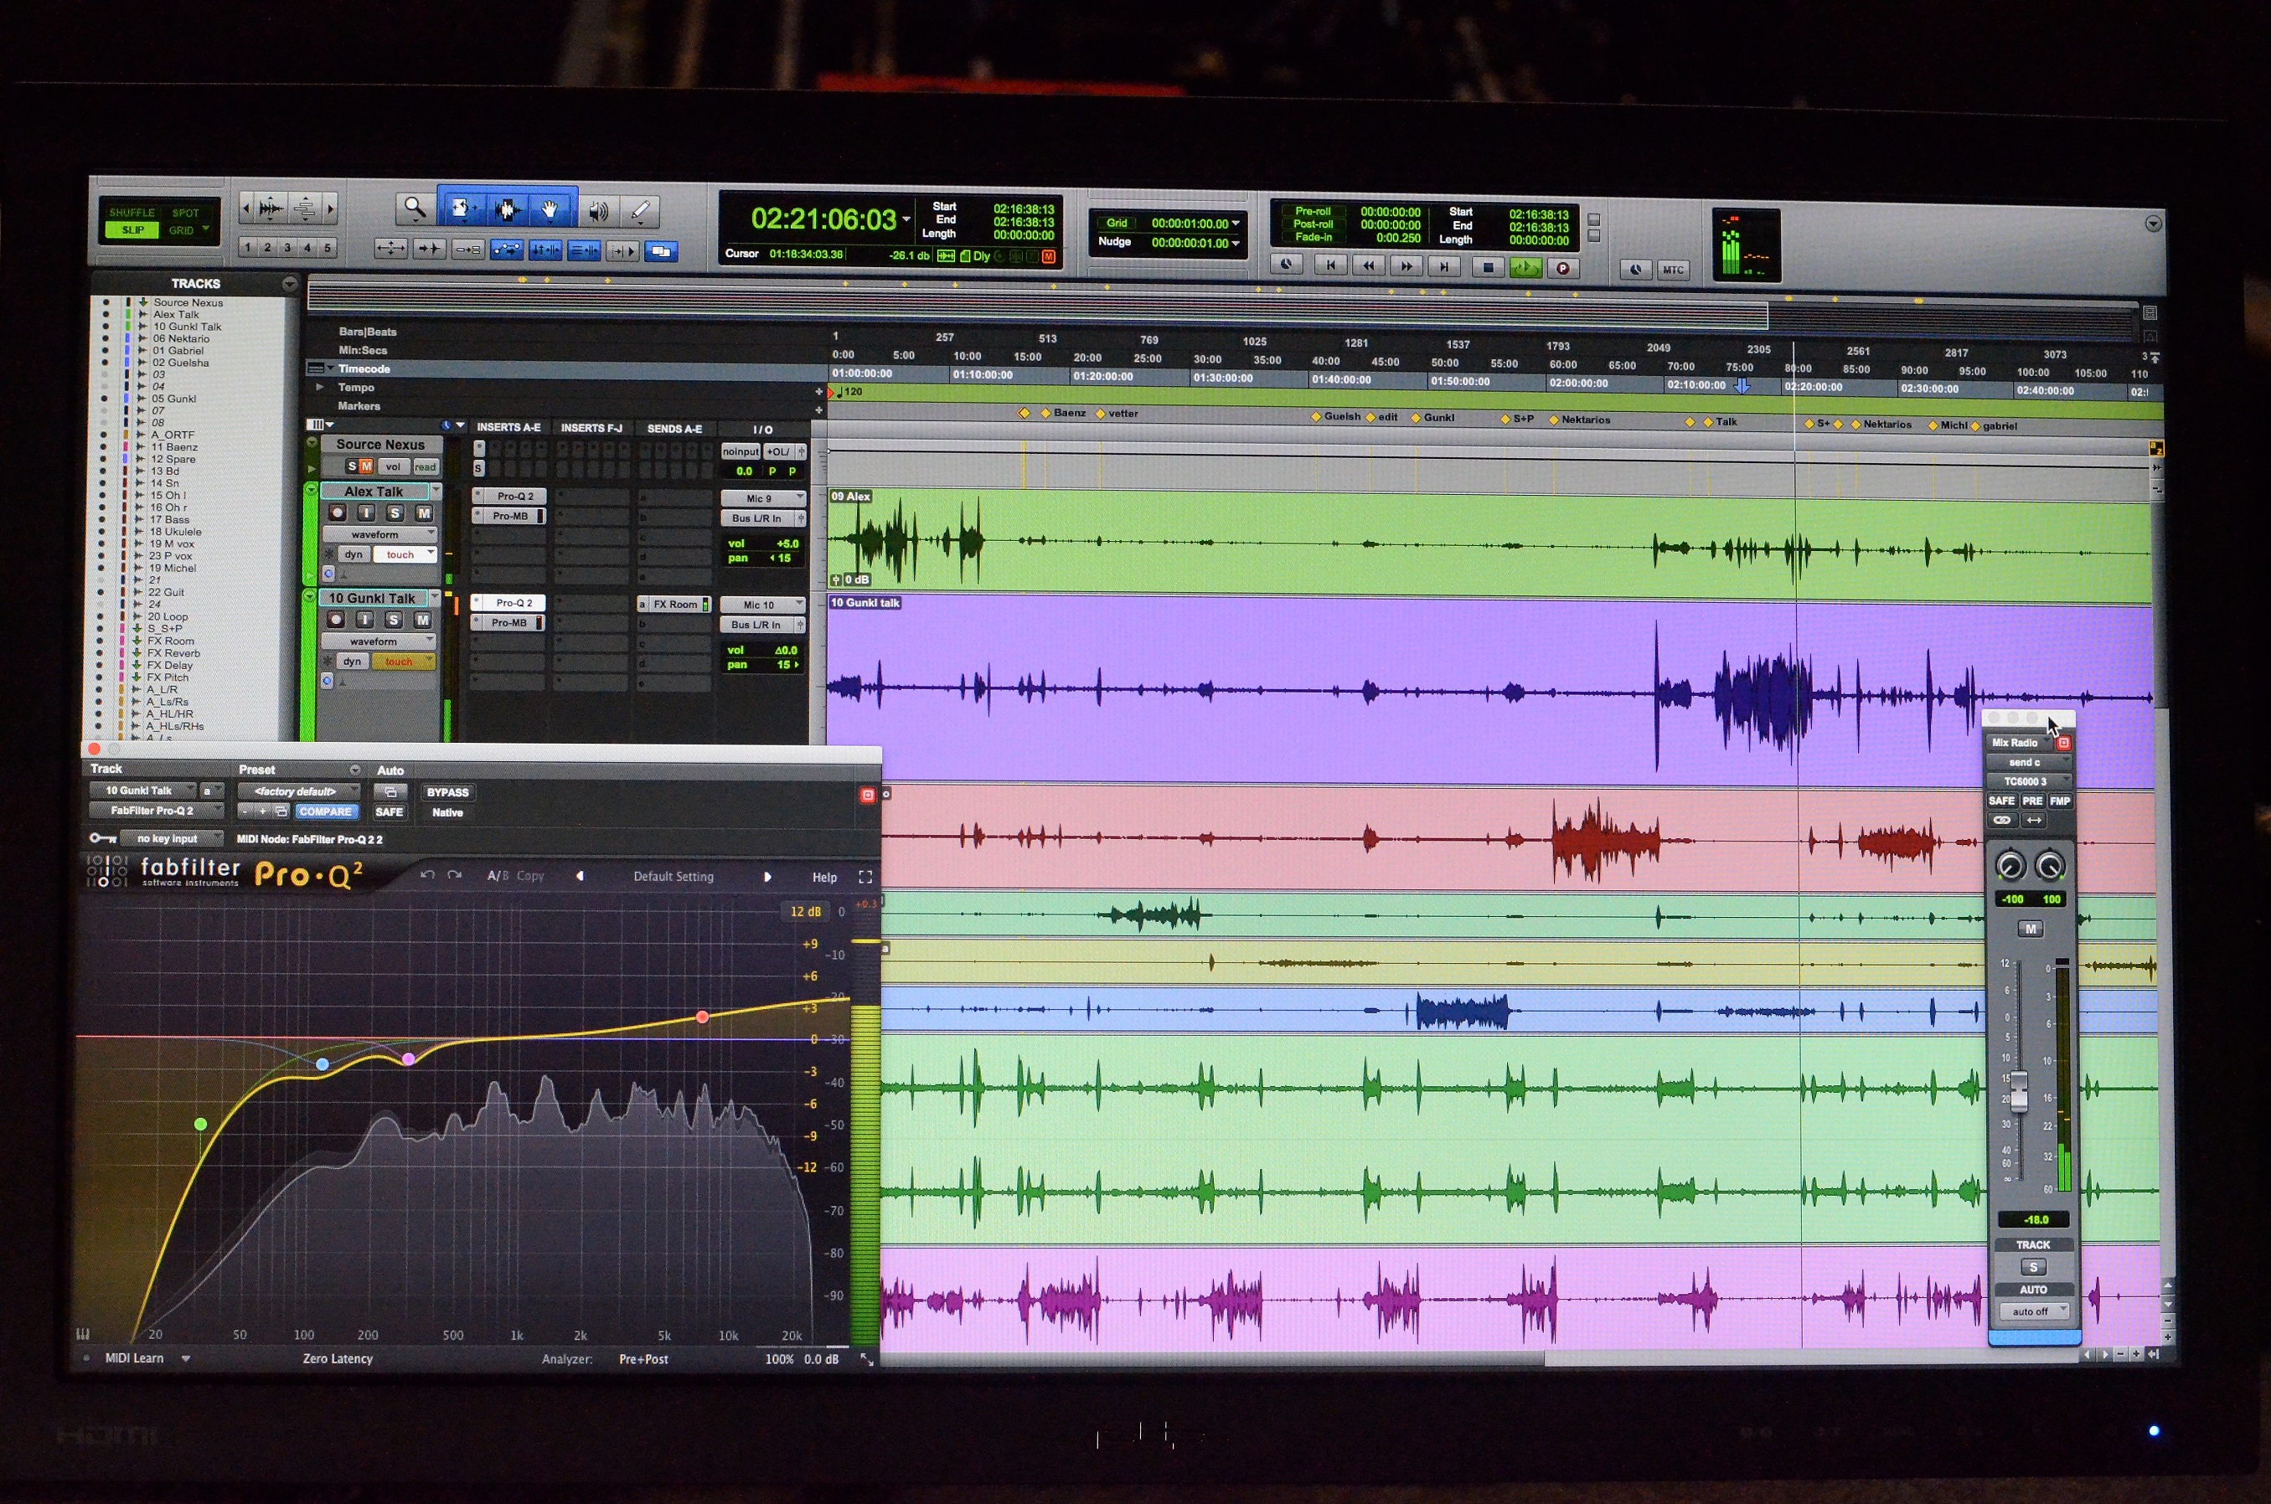This screenshot has height=1504, width=2271.
Task: Click the Pro-Q 2 piano display icon
Action: (82, 1333)
